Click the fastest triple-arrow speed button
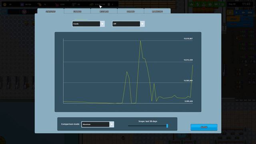This screenshot has height=144, width=256. tap(250, 12)
